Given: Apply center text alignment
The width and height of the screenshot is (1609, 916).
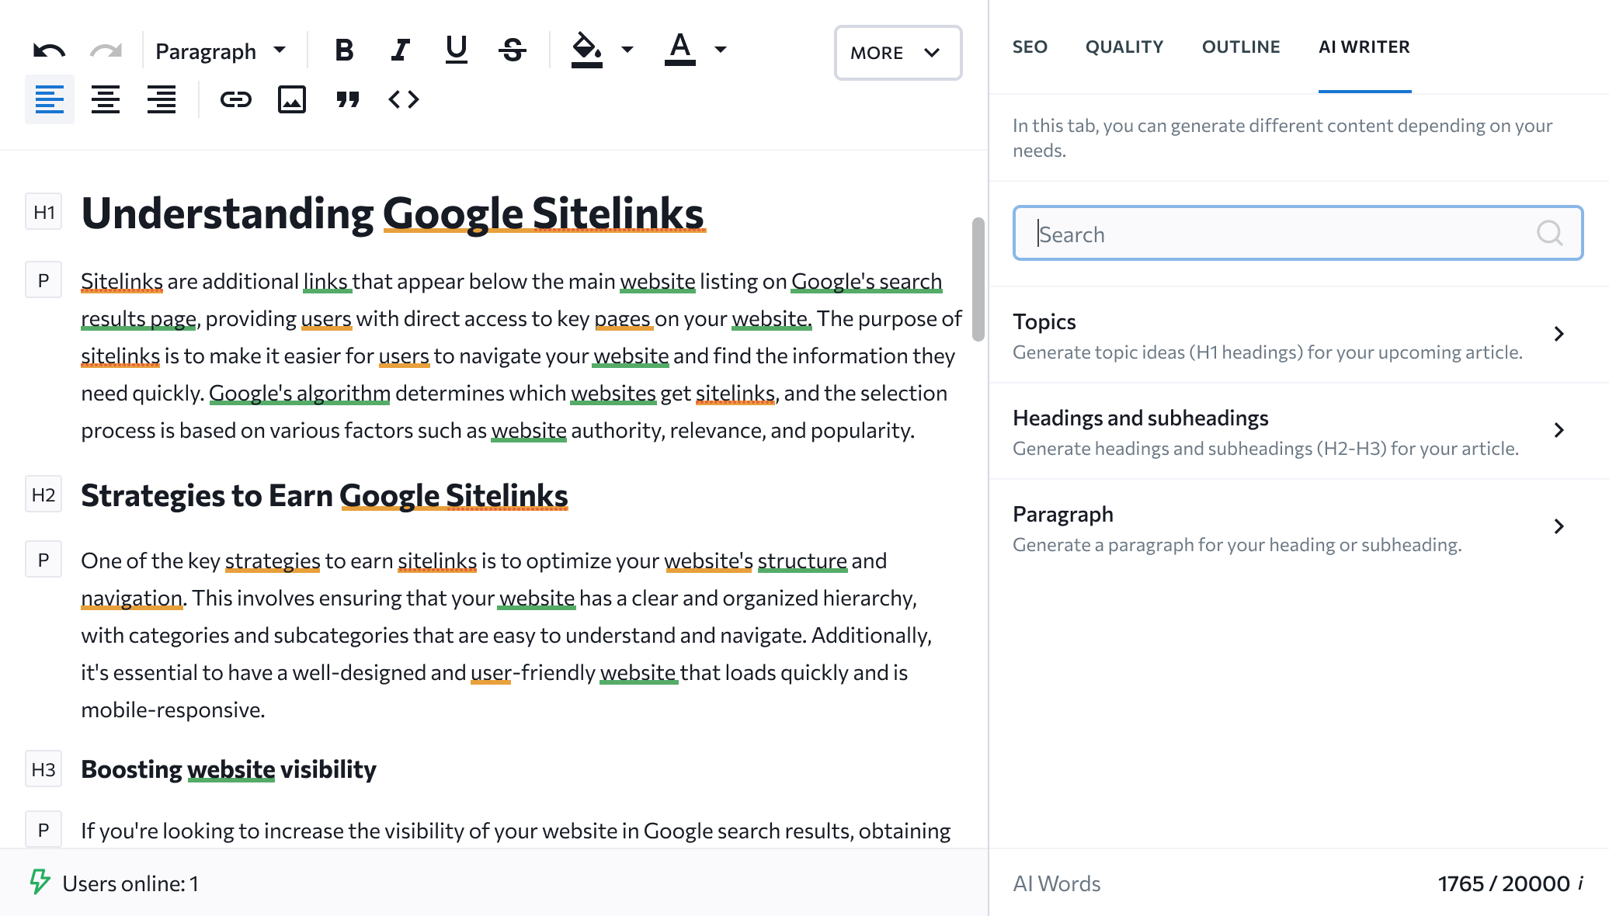Looking at the screenshot, I should click(x=106, y=99).
